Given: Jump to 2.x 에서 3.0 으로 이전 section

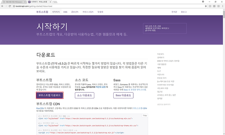Looking at the screenshot, I should 166,82.
